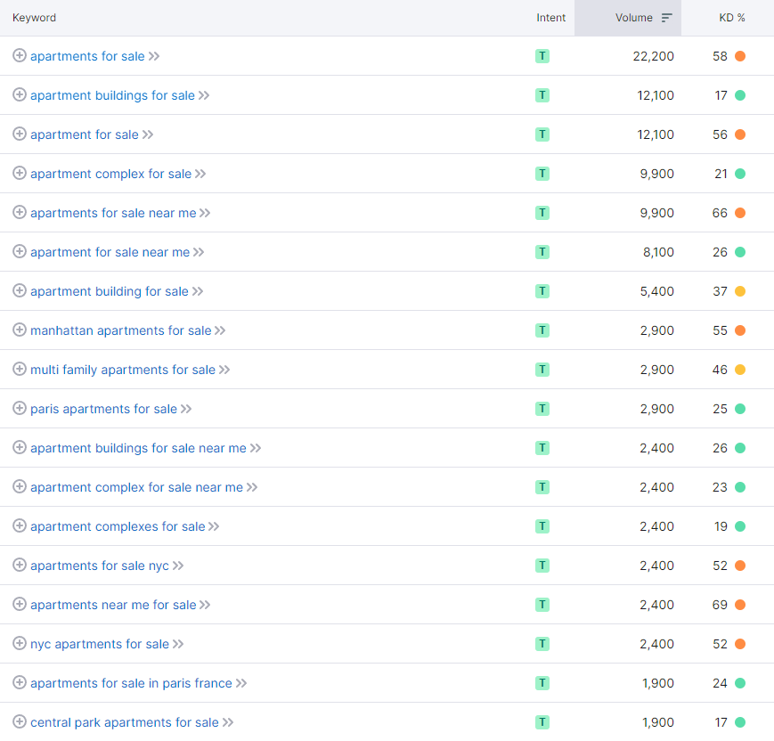Select the 5,400 volume value

[x=657, y=291]
